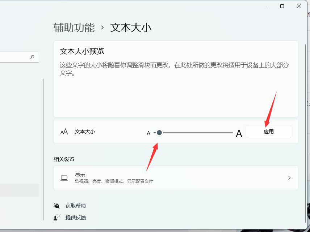This screenshot has height=232, width=310.
Task: Open the 获取帮助 link
Action: (x=75, y=206)
